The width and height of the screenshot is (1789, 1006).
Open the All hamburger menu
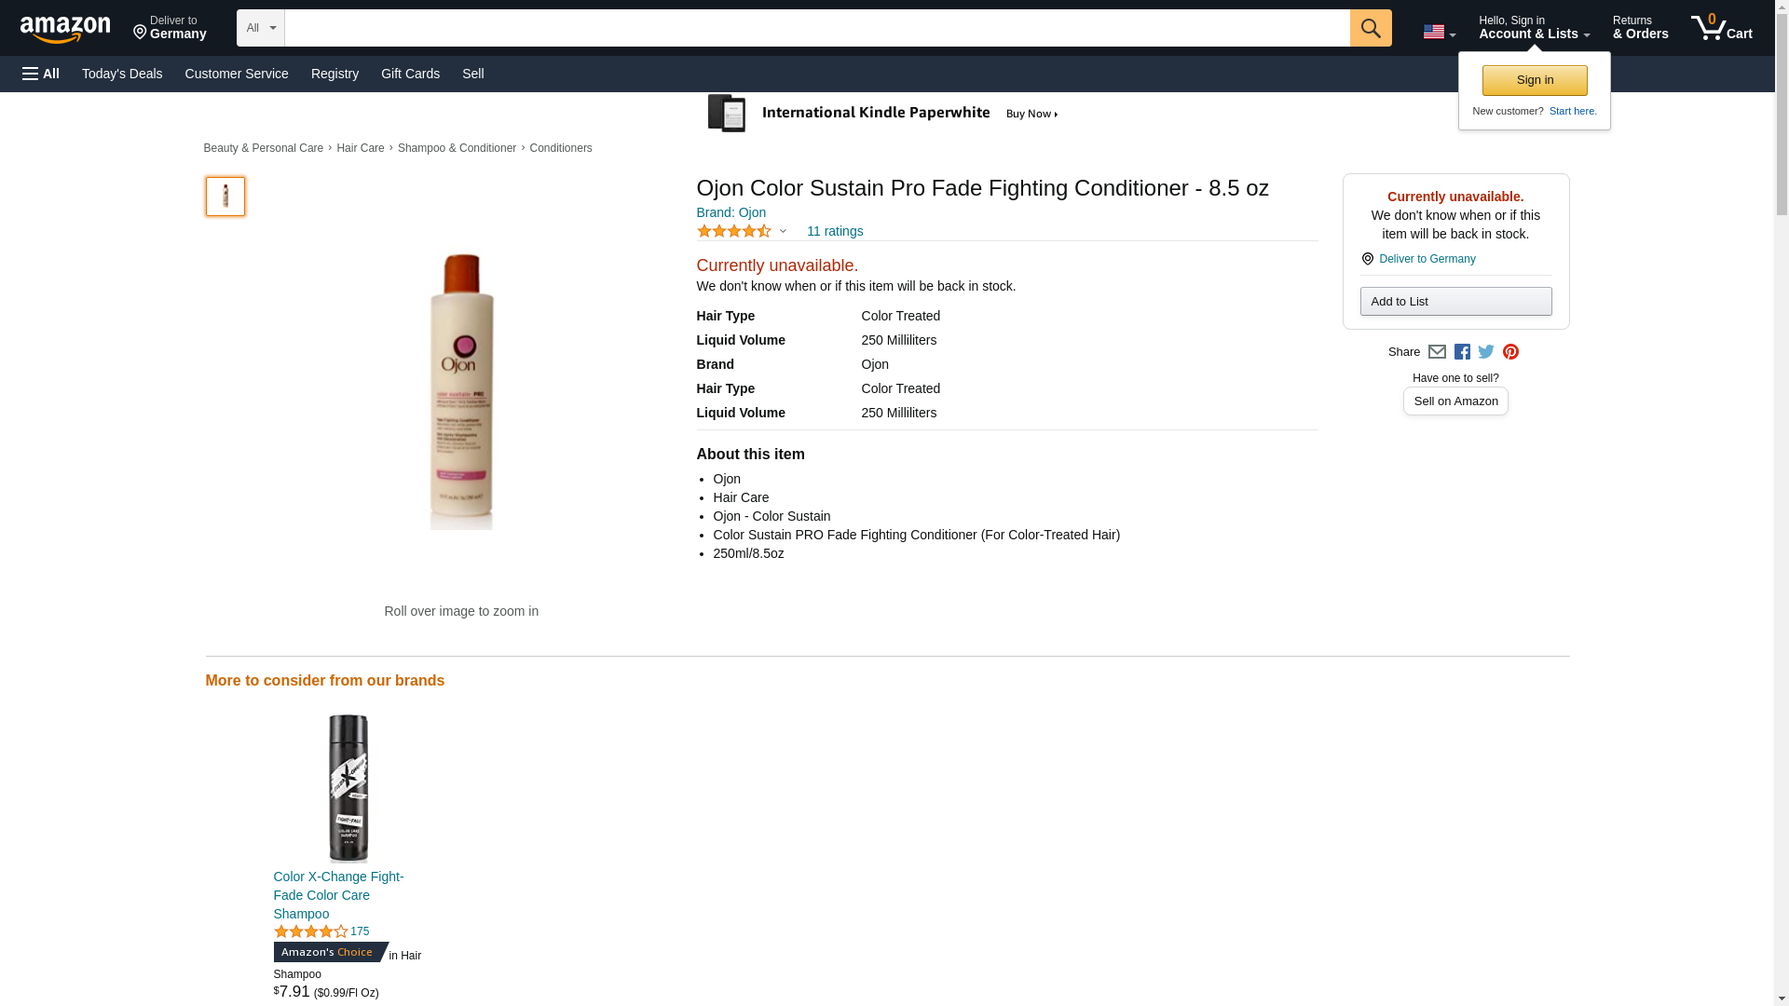[41, 74]
